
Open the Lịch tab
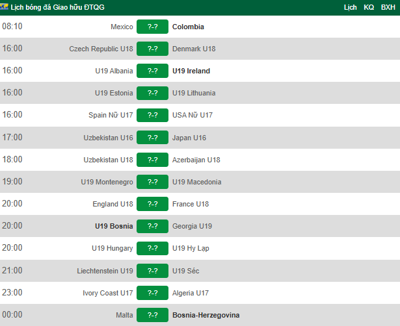point(350,7)
